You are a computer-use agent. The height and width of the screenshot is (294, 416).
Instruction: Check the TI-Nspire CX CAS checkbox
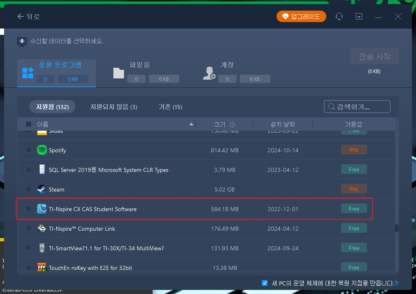click(28, 208)
